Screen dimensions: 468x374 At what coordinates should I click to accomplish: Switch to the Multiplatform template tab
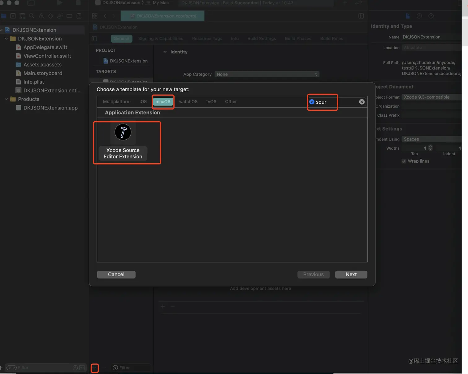[117, 101]
